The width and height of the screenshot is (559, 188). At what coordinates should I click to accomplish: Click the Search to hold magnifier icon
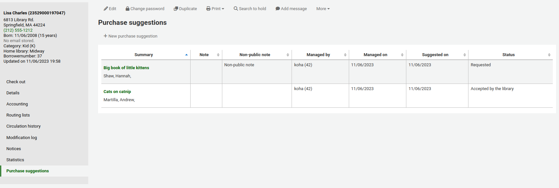[236, 9]
